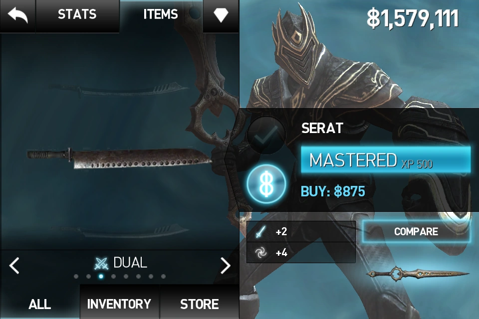Image resolution: width=479 pixels, height=319 pixels.
Task: Click the MASTERED XP progress bar
Action: point(386,160)
